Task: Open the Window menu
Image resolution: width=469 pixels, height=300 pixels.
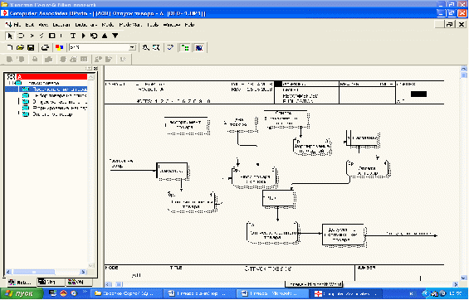Action: point(172,25)
